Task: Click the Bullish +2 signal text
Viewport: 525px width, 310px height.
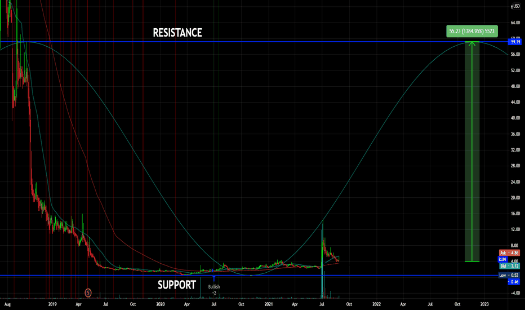Action: [214, 290]
